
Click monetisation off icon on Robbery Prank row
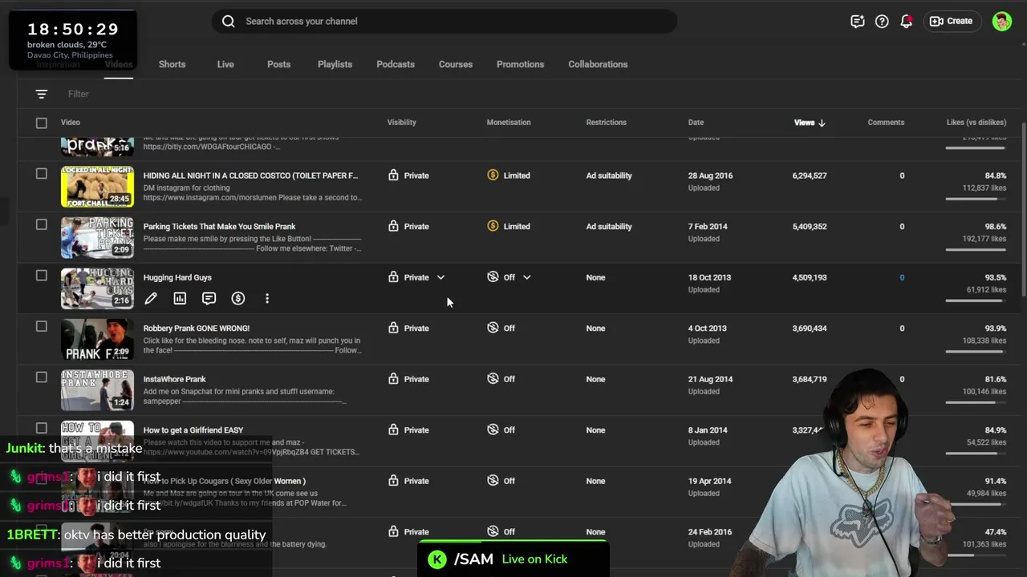click(493, 328)
